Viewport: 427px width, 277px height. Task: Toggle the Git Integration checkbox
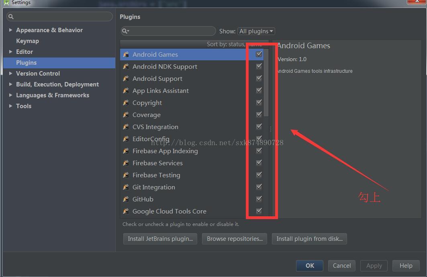coord(259,187)
